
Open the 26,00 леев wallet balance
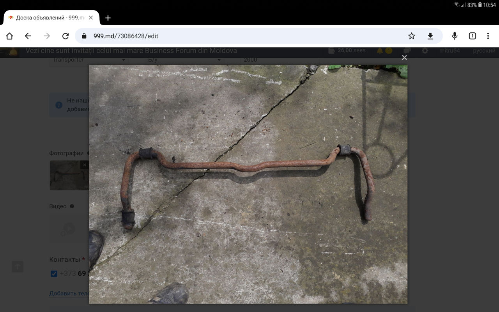(347, 51)
